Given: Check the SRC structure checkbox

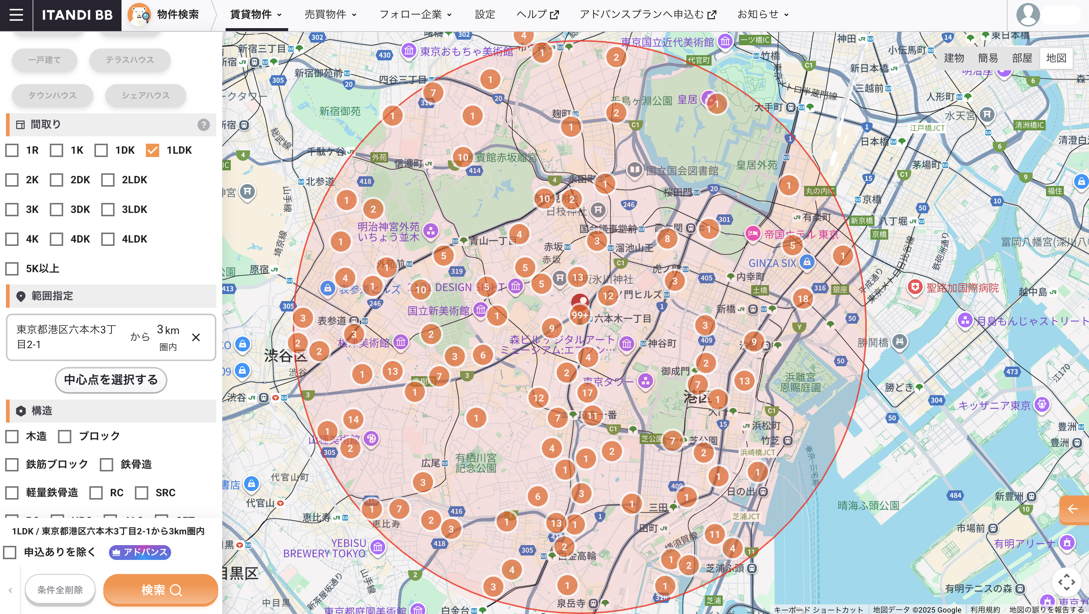Looking at the screenshot, I should tap(141, 493).
